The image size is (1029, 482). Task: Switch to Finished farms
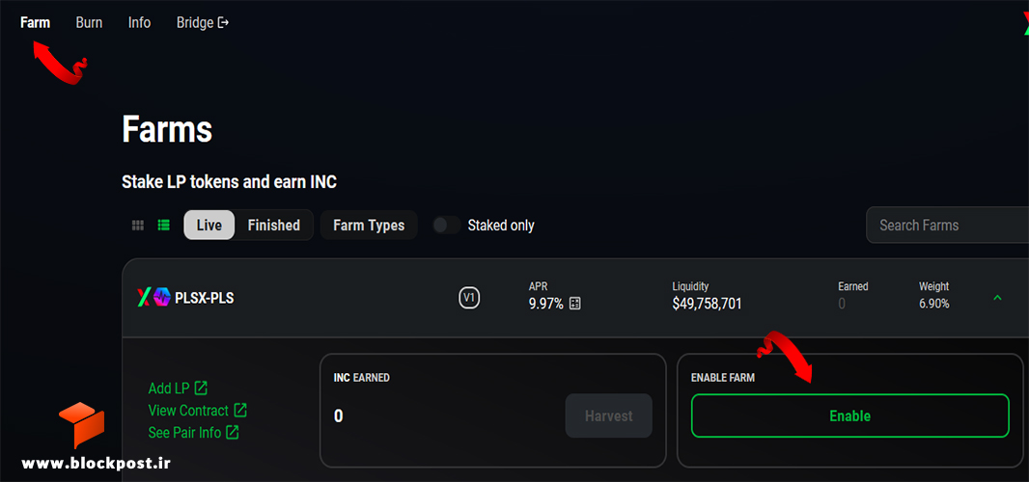pyautogui.click(x=273, y=225)
